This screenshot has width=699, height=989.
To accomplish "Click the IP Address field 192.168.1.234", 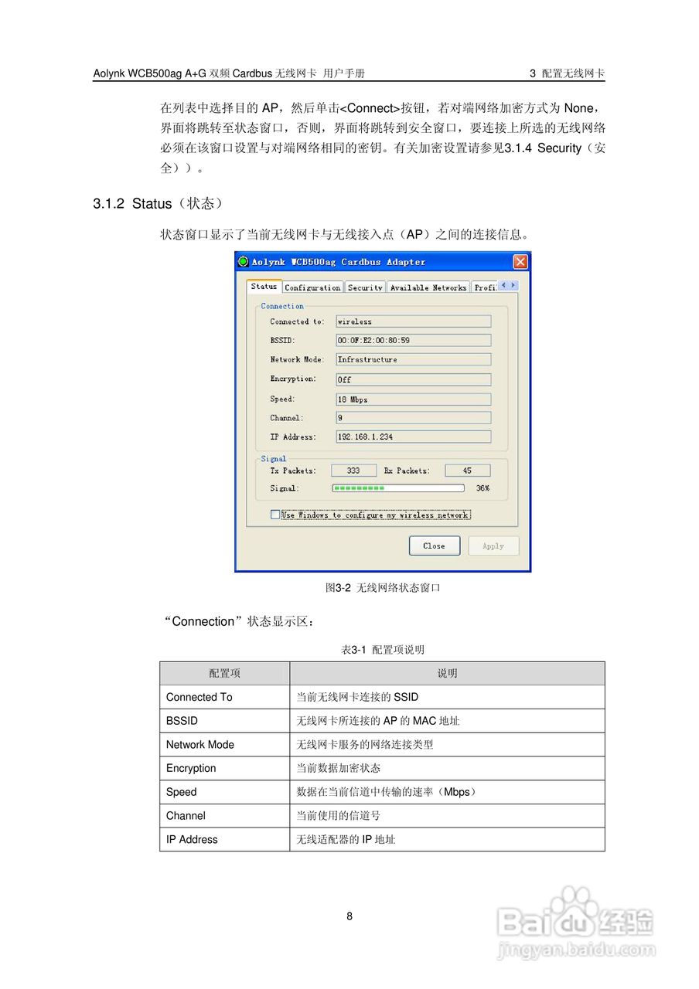I will (x=413, y=437).
